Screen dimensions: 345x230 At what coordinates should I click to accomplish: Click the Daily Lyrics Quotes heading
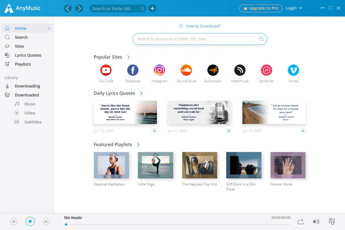(x=114, y=93)
